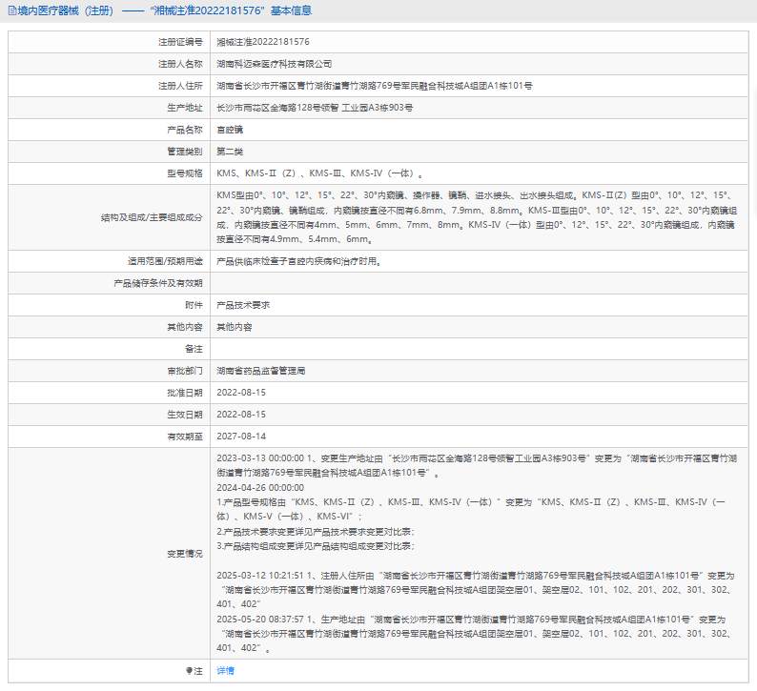
Task: Select change entry dated 2023-03-13 00:00:00
Action: pos(477,465)
